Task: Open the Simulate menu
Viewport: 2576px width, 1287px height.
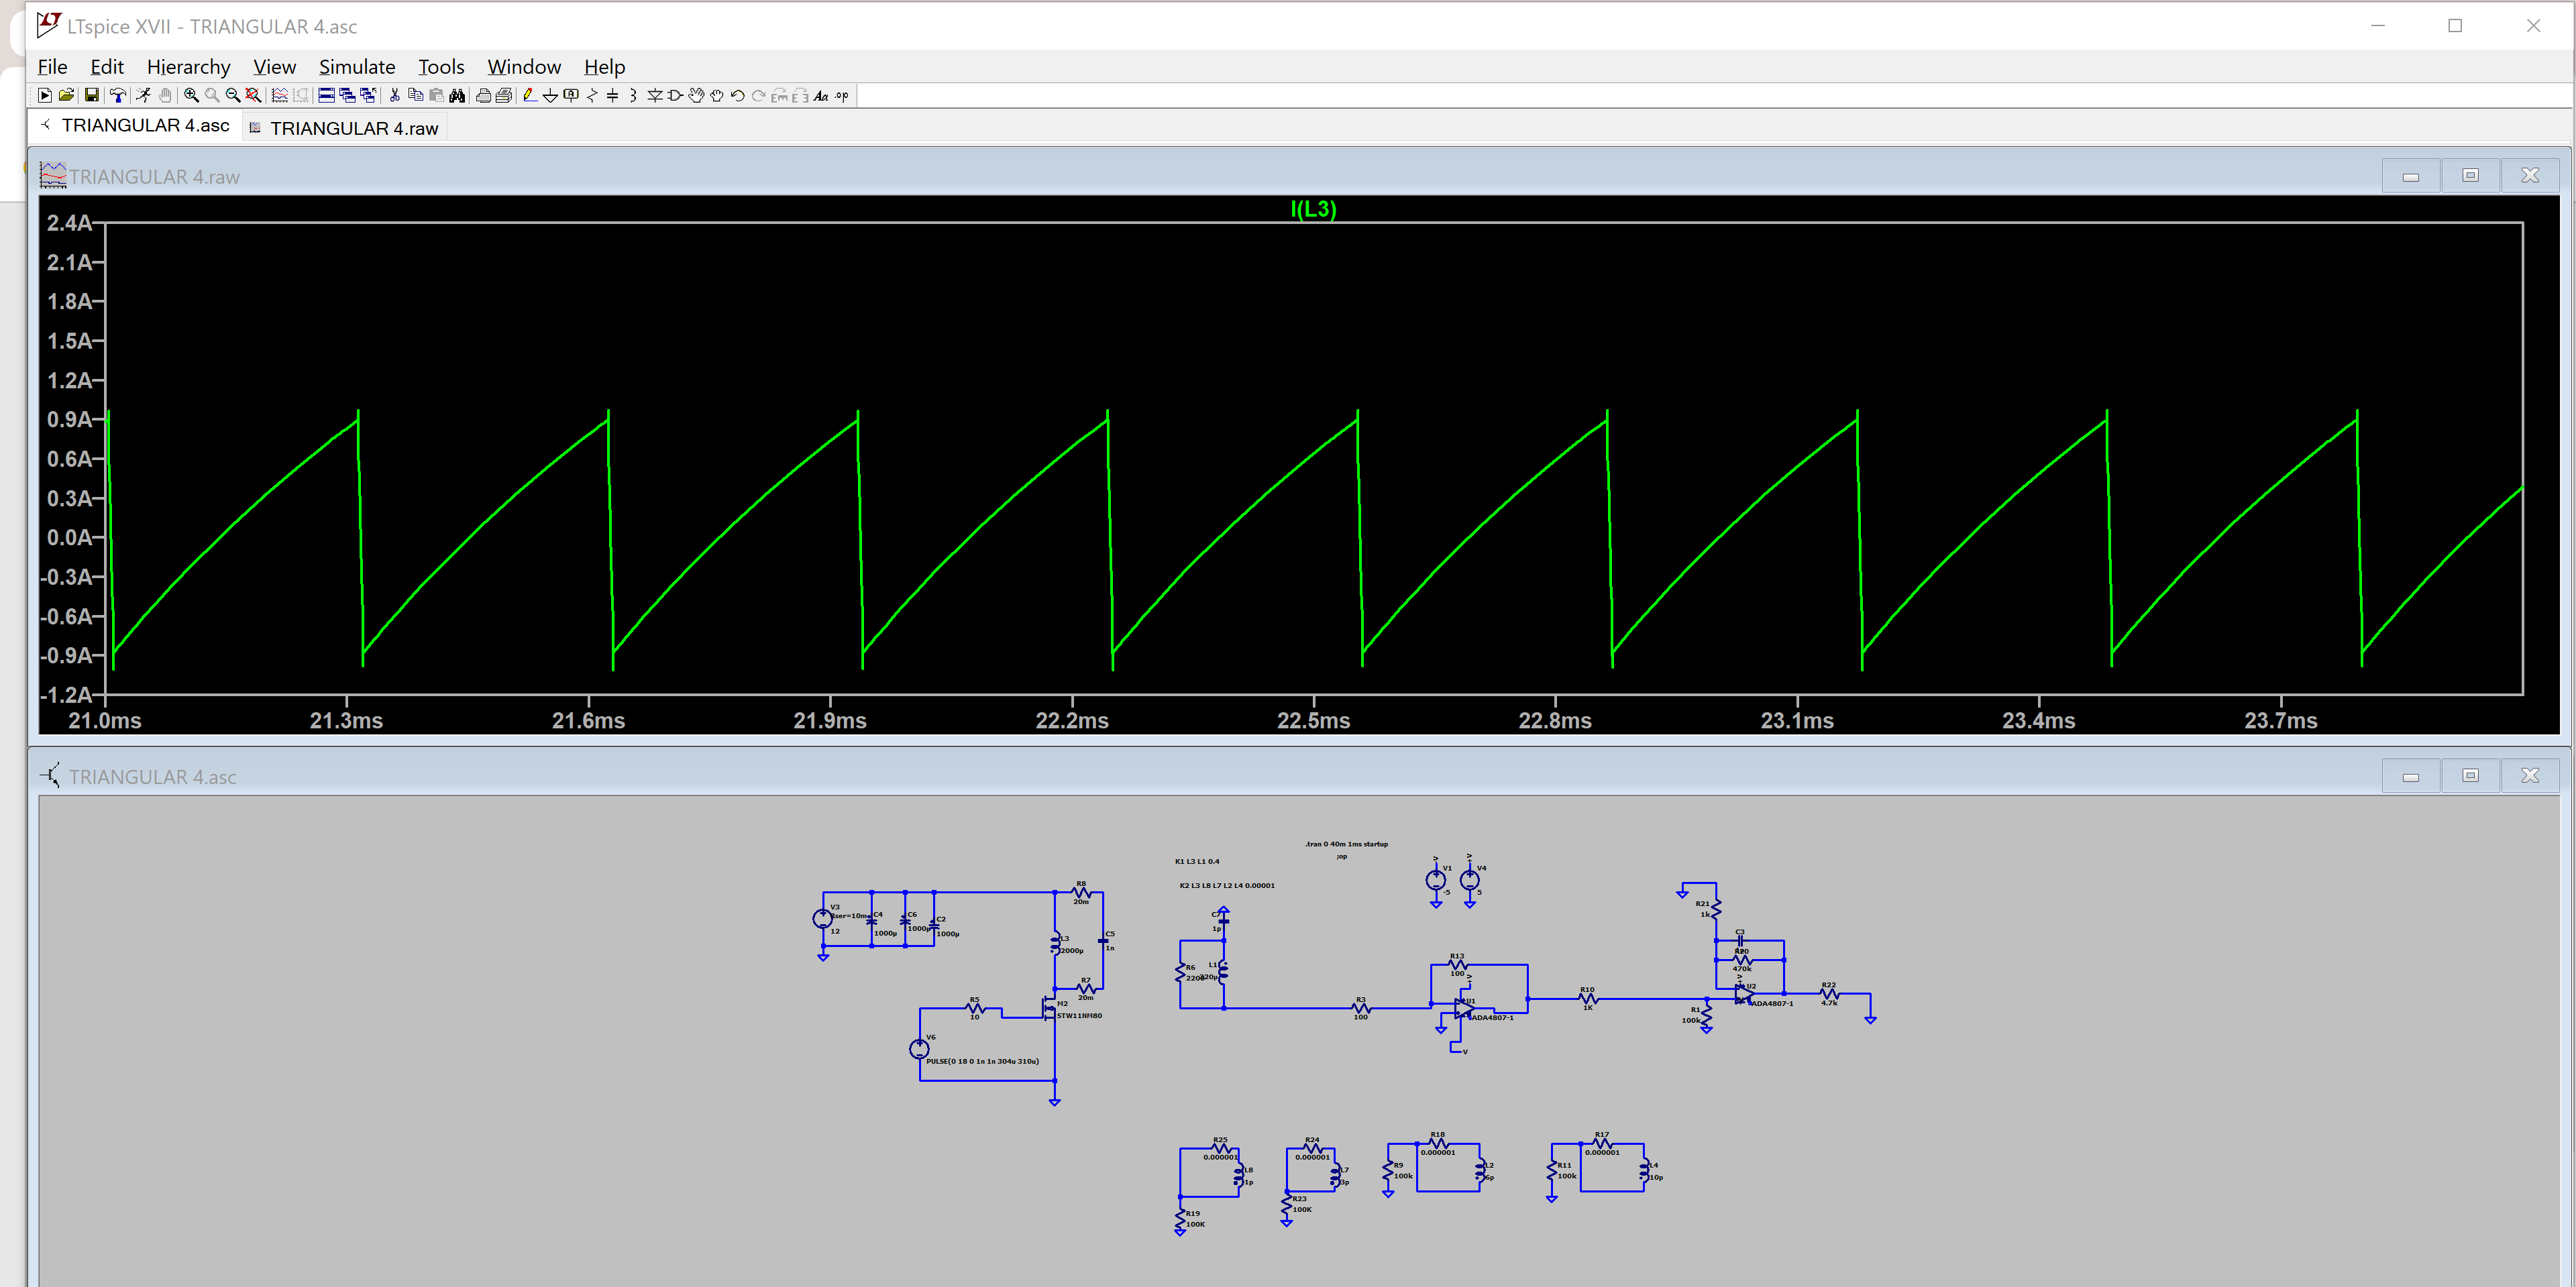Action: (357, 67)
